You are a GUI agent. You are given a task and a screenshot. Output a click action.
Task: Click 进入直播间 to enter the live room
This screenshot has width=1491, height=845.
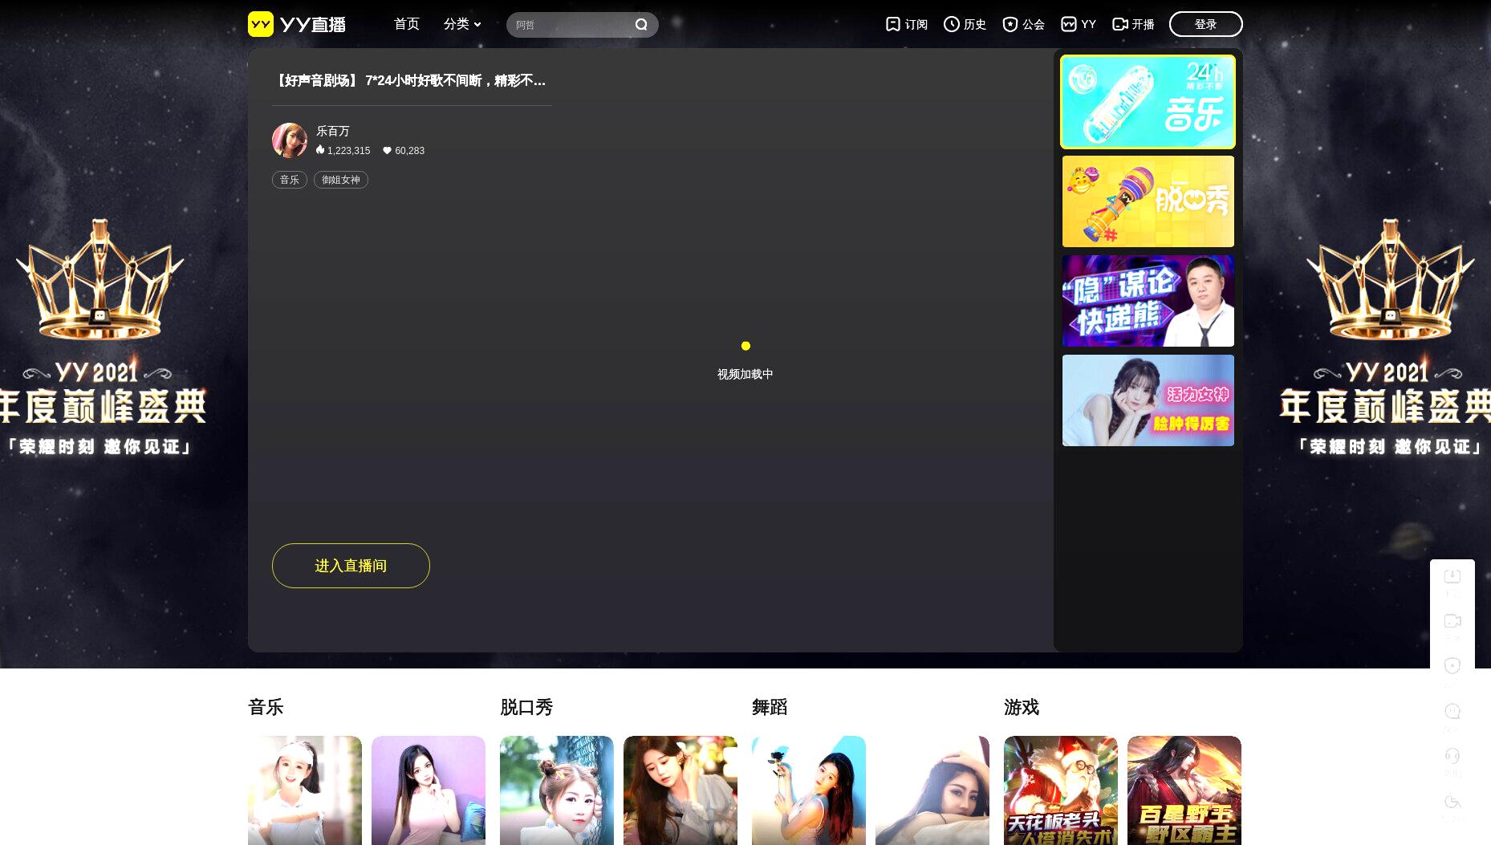tap(351, 566)
